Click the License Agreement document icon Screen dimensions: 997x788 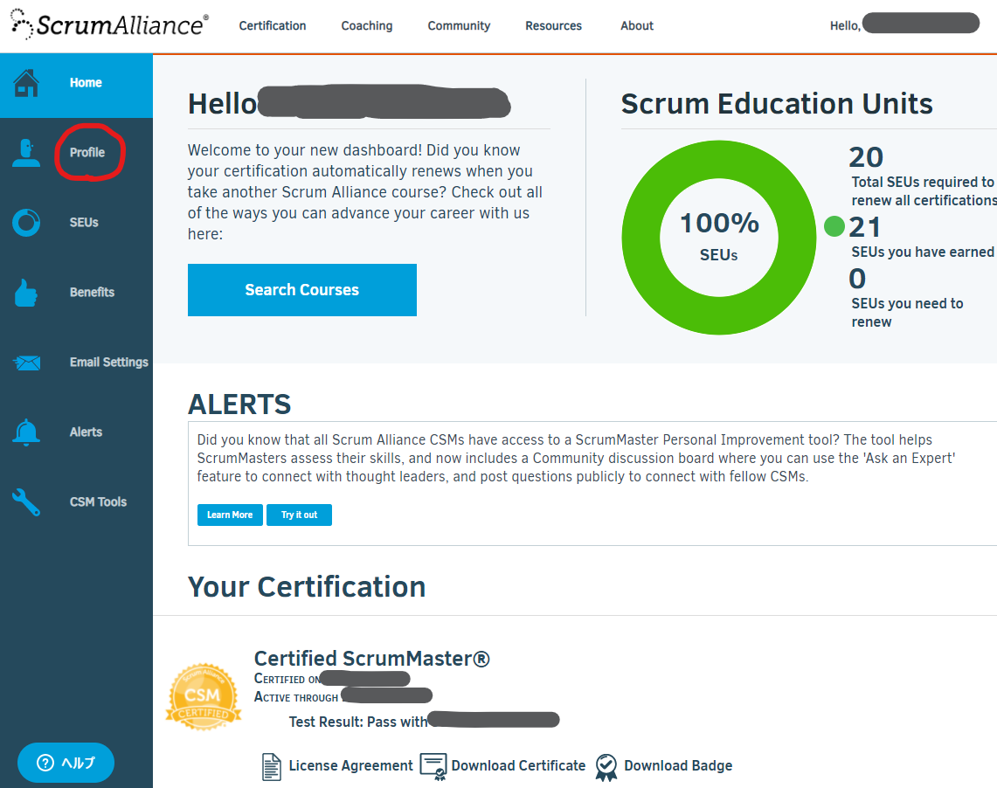(272, 766)
